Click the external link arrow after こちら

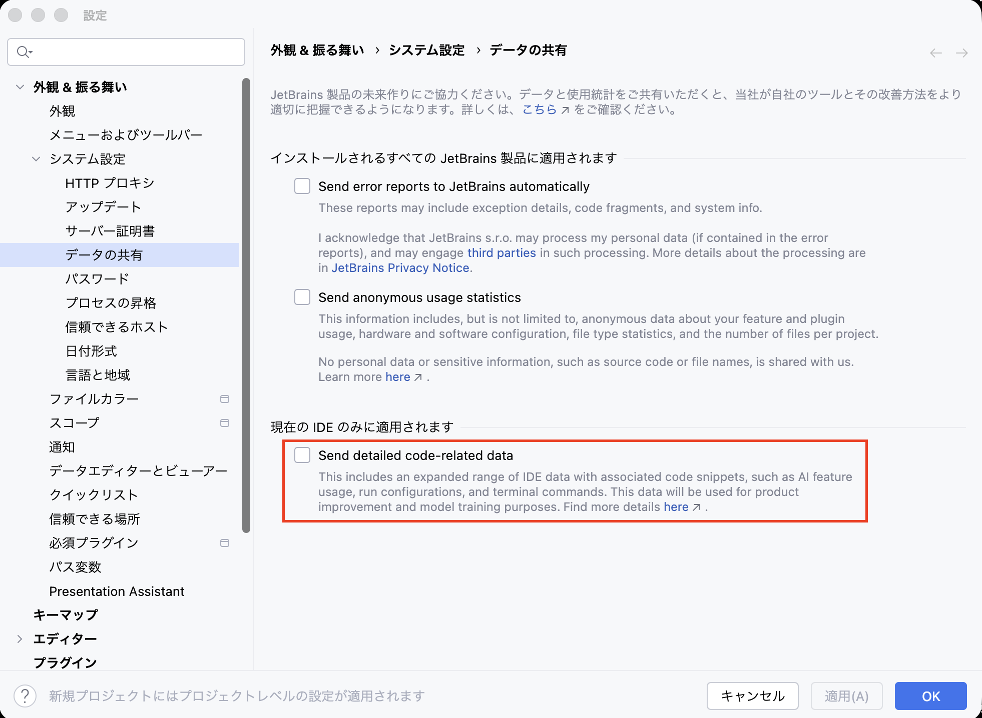tap(565, 110)
